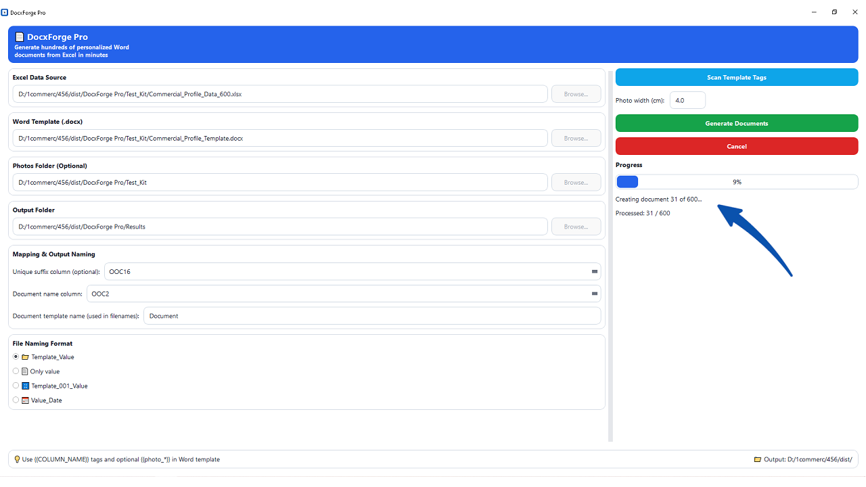Click the 'Creating document 31 of 600...' status
866x487 pixels.
(659, 199)
